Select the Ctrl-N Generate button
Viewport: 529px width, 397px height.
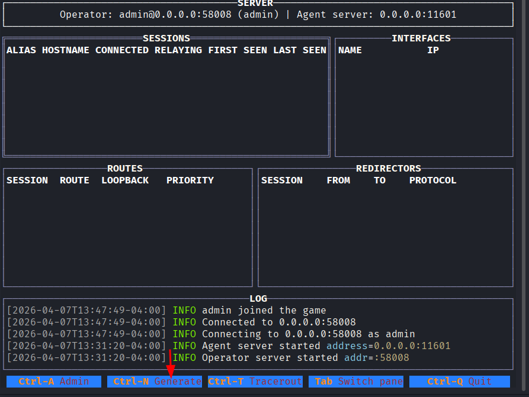(x=155, y=382)
